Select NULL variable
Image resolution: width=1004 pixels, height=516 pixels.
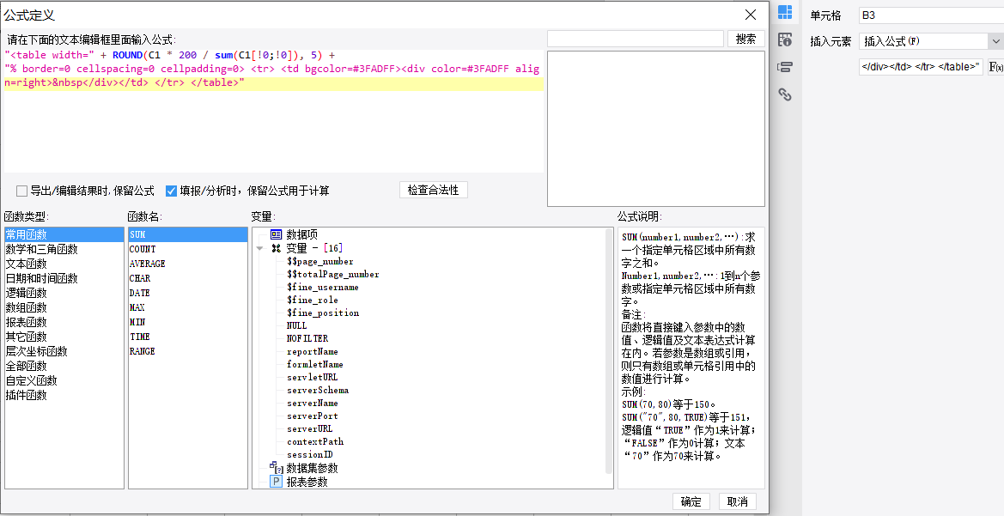[x=296, y=326]
